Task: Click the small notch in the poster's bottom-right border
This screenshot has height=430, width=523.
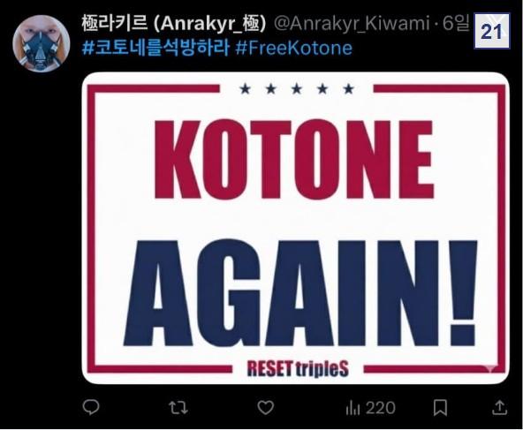Action: pyautogui.click(x=489, y=368)
